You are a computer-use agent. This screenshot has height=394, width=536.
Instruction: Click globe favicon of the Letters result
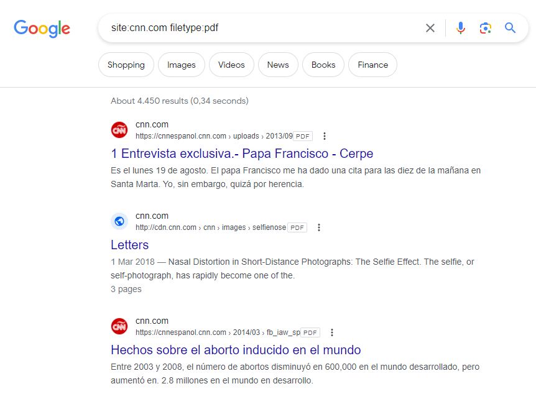[x=119, y=221]
